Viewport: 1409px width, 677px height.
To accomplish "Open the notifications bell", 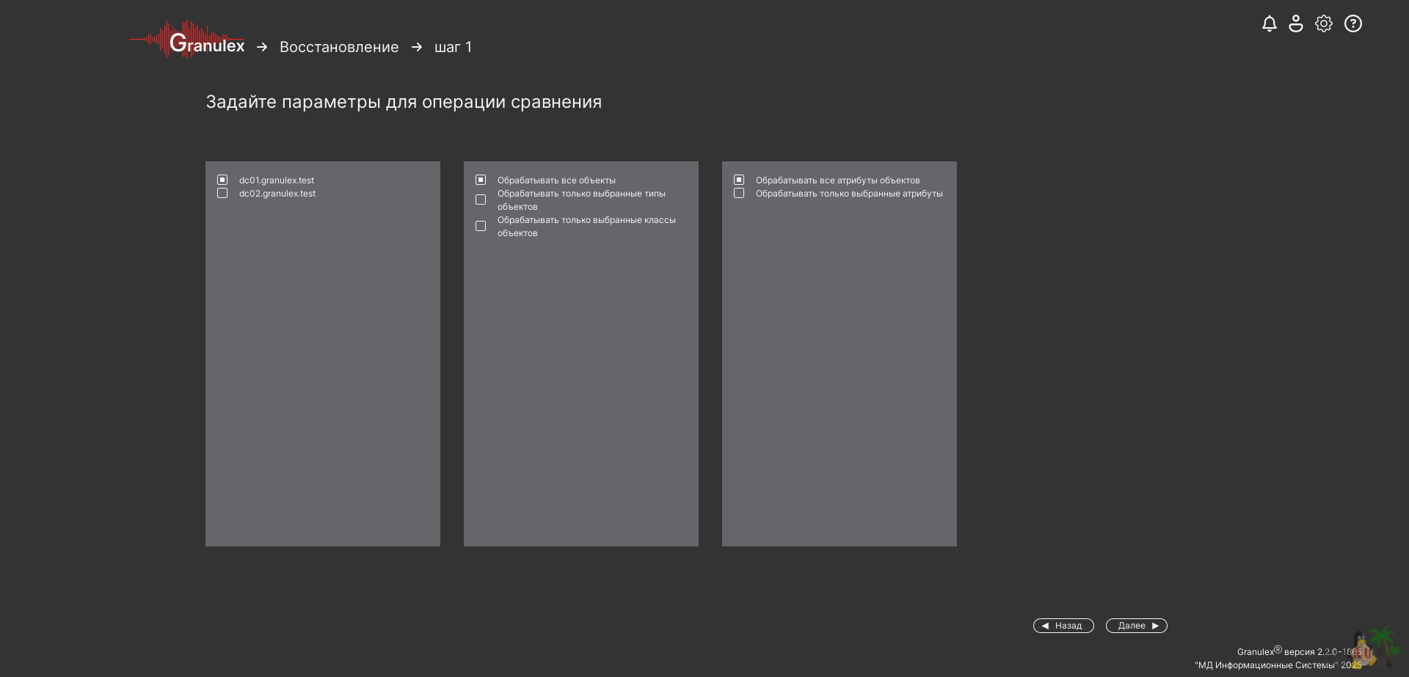I will point(1269,24).
